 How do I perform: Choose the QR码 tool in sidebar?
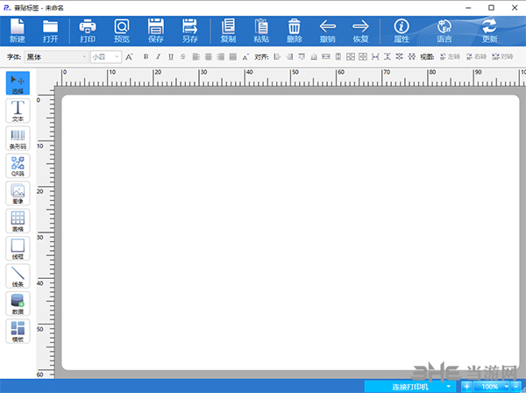tap(18, 166)
